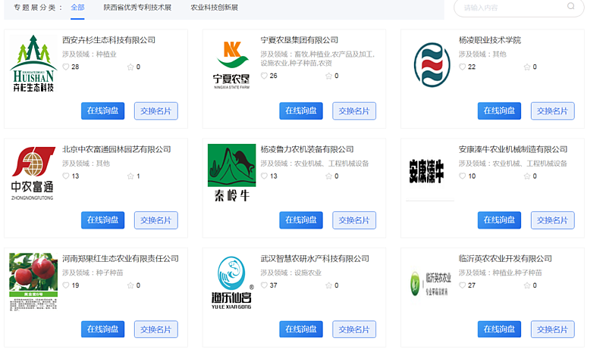
Task: Click 在线询盘 for 西安卉杉生态科技有限公司
Action: [102, 111]
